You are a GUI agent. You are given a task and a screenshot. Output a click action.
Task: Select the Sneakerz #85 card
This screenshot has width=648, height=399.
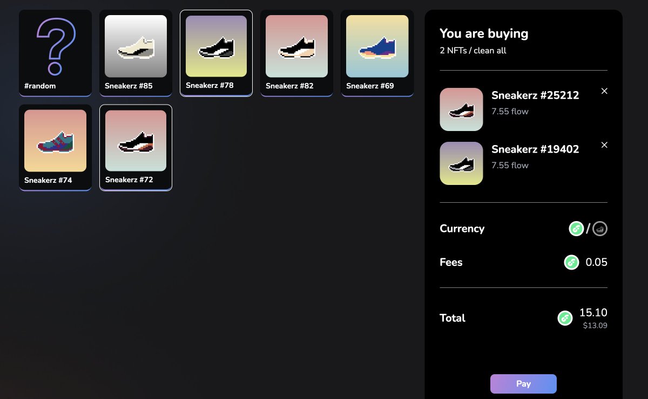click(136, 53)
